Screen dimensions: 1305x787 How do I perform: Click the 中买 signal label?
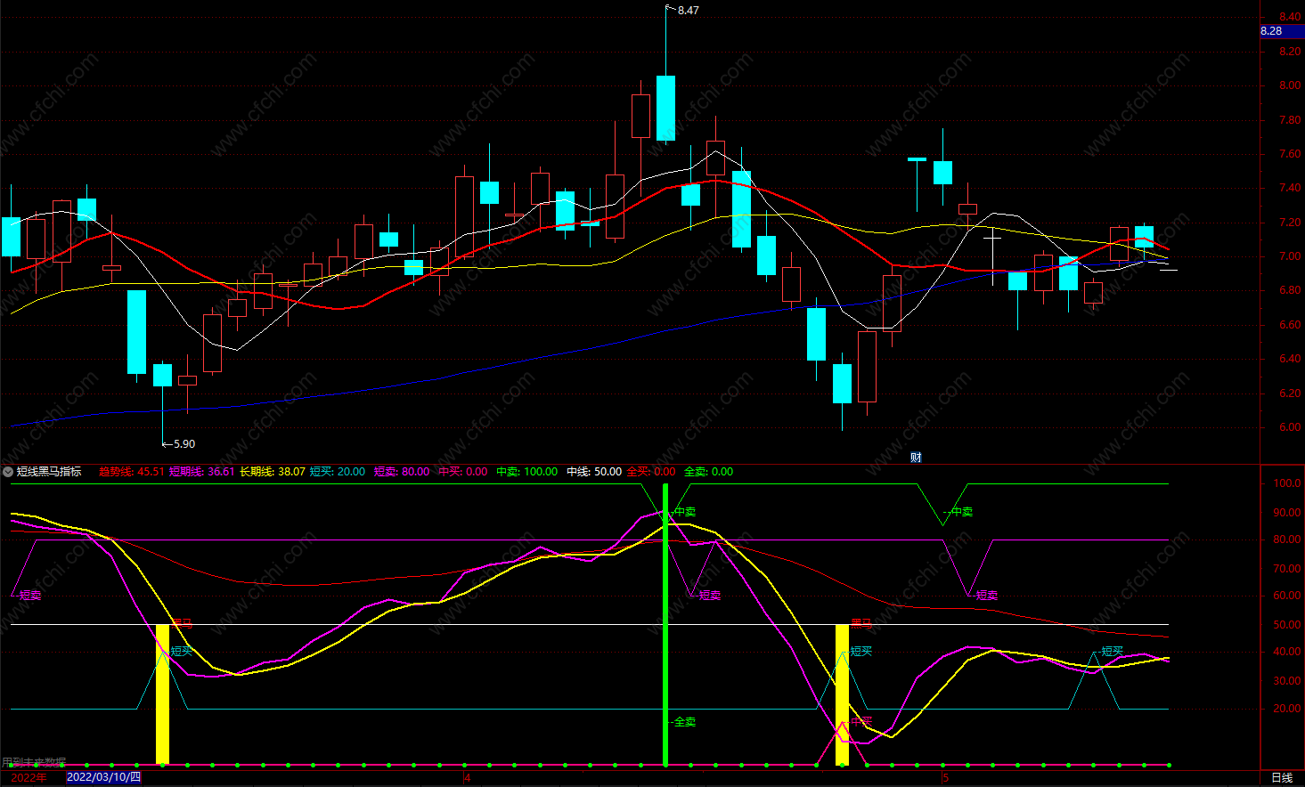point(861,722)
